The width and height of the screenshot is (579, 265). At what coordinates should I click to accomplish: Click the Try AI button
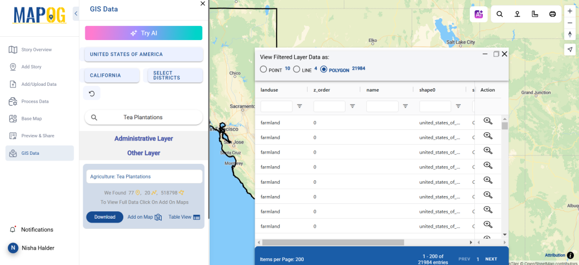[x=144, y=33]
